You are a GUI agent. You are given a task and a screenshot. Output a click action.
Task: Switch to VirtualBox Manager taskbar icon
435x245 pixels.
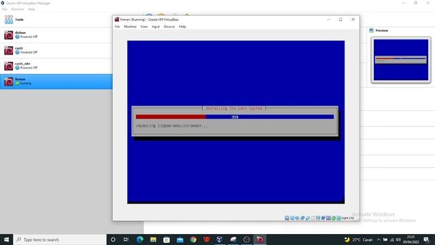tap(220, 240)
